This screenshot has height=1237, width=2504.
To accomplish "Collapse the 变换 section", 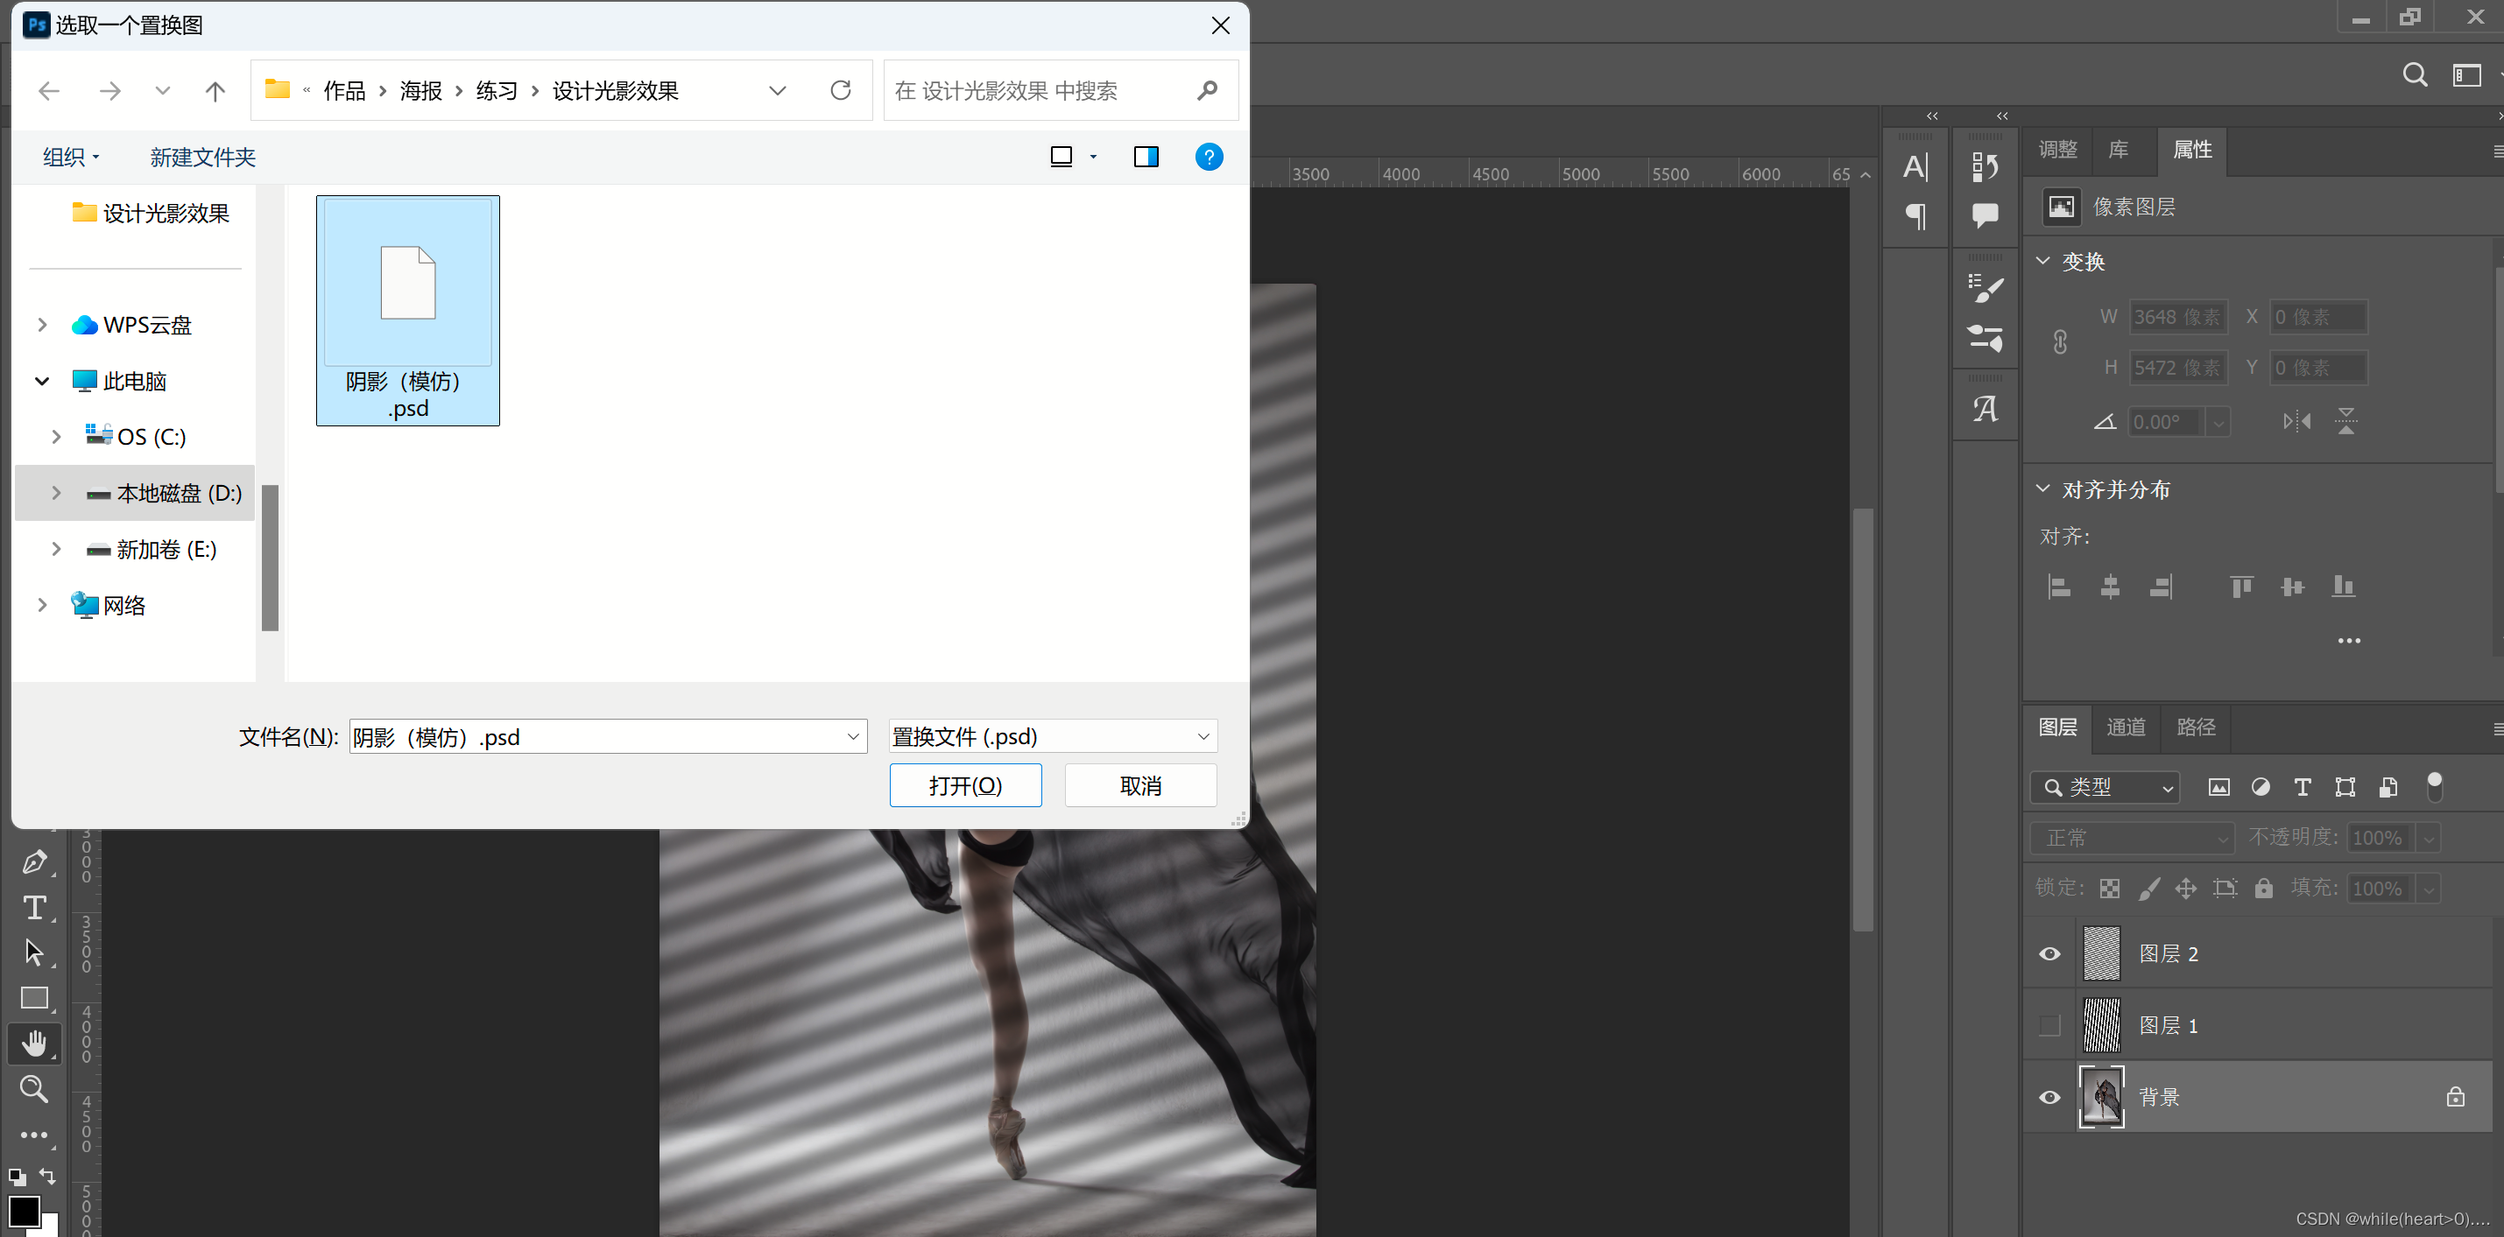I will (2043, 262).
